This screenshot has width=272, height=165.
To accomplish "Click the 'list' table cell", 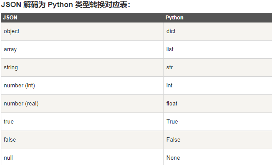I will pos(218,49).
